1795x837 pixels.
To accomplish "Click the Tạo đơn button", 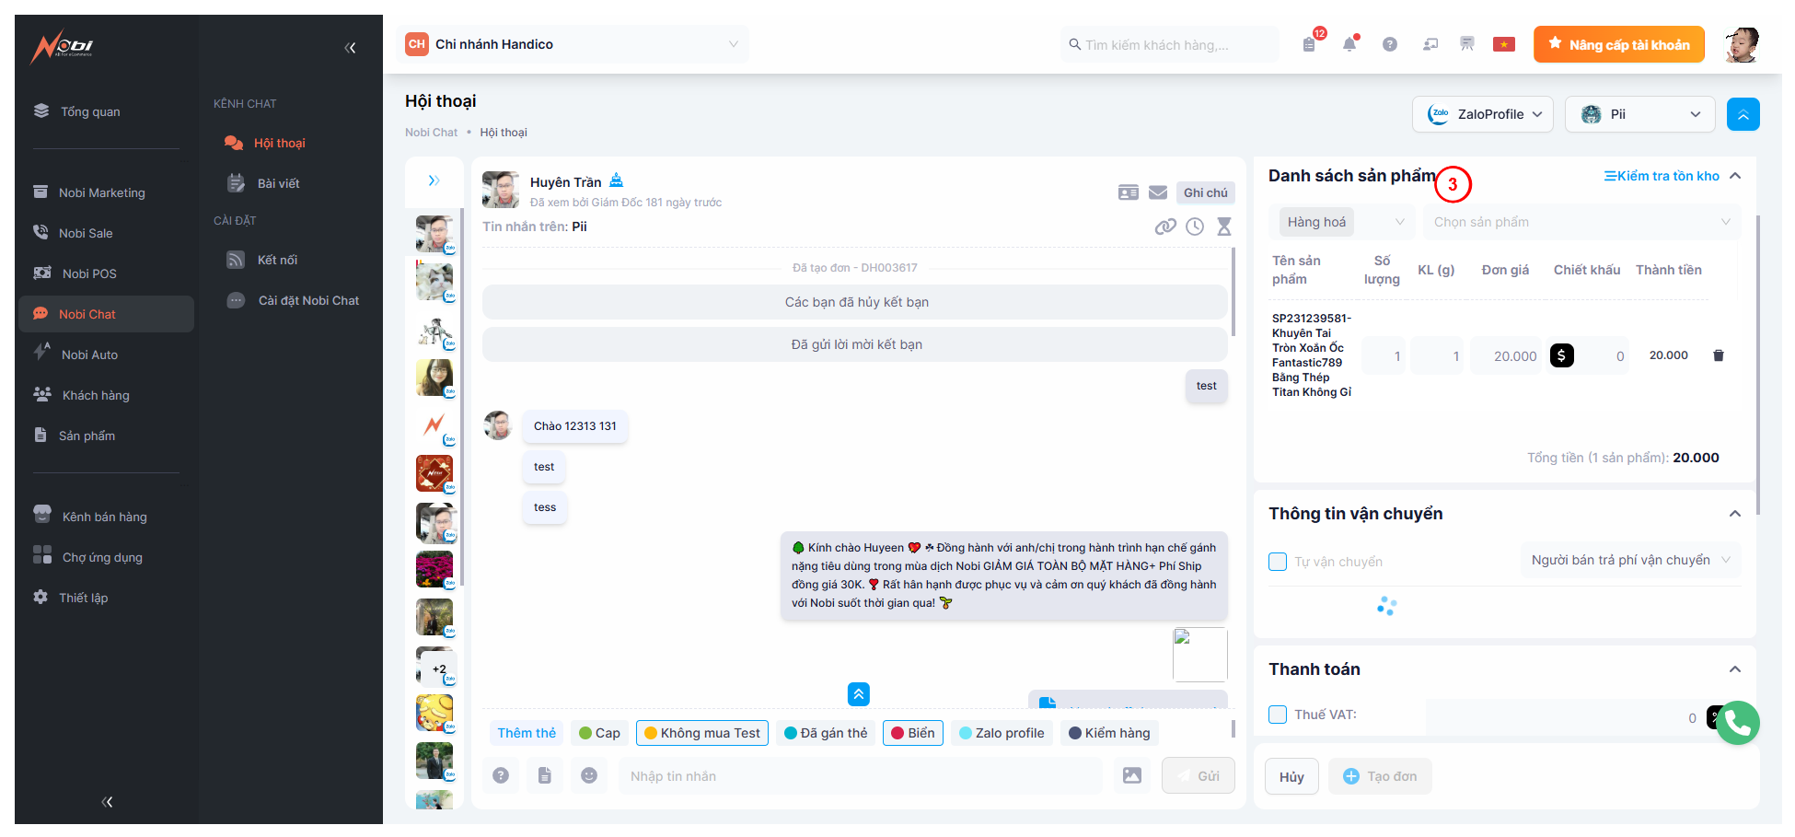I will tap(1380, 776).
